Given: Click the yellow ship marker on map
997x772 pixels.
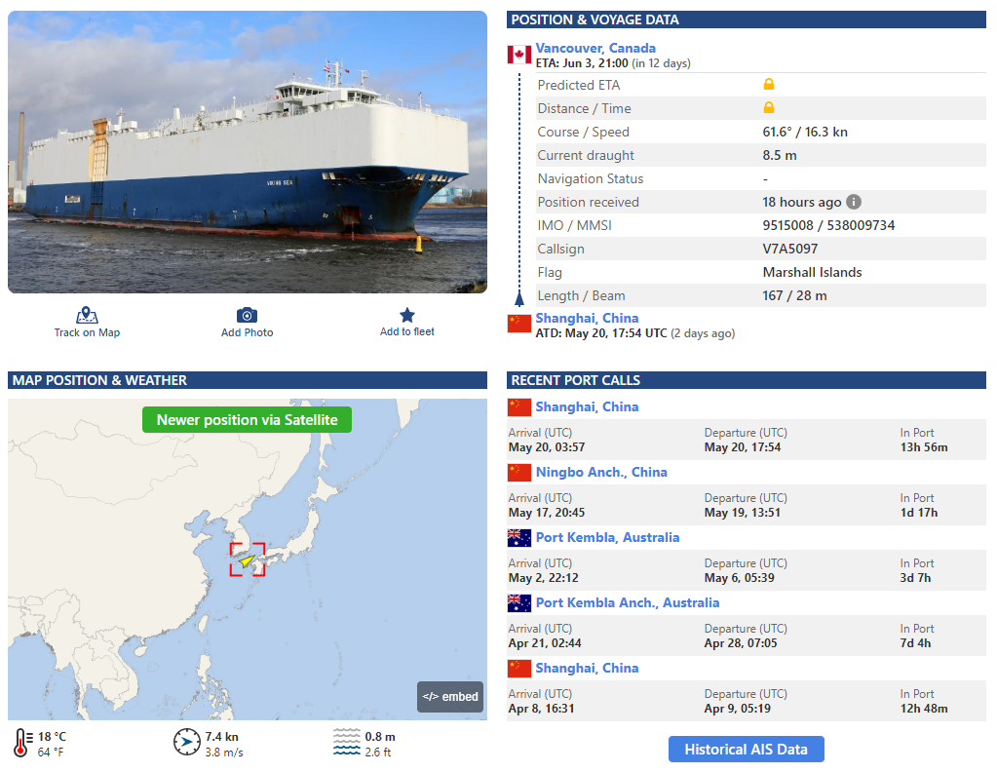Looking at the screenshot, I should [x=247, y=560].
